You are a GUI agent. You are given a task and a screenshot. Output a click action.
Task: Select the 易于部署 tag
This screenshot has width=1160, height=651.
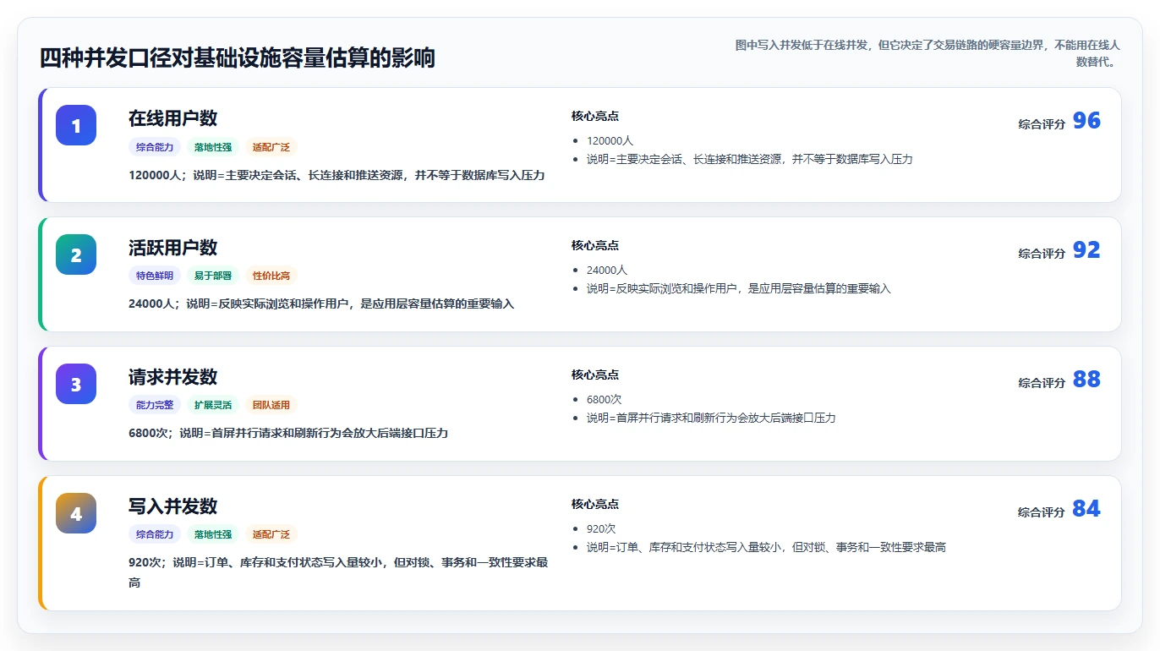(x=213, y=276)
